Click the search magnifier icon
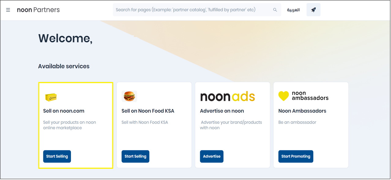 [275, 10]
